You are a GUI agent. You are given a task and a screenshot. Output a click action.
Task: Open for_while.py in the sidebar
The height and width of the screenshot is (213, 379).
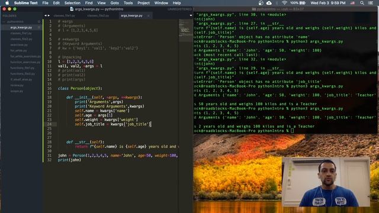click(18, 51)
